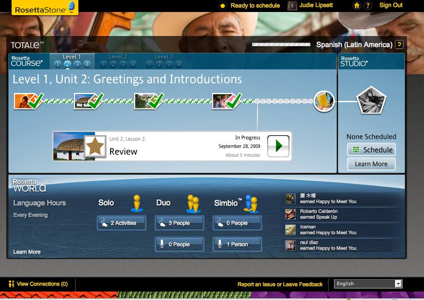This screenshot has height=300, width=424.
Task: Click the yellow pentagon Ready to schedule icon
Action: pos(223,5)
